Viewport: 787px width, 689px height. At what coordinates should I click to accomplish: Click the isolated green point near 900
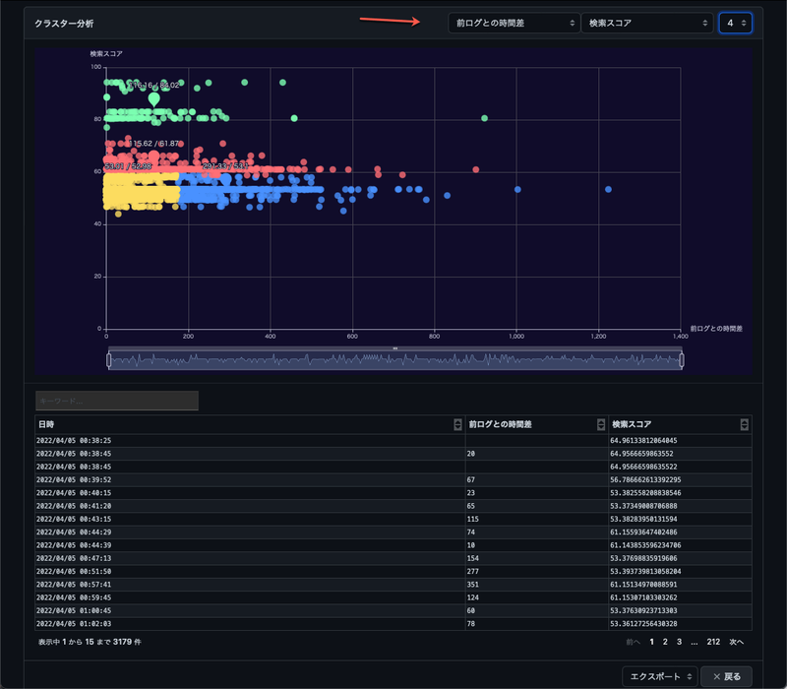pos(484,118)
